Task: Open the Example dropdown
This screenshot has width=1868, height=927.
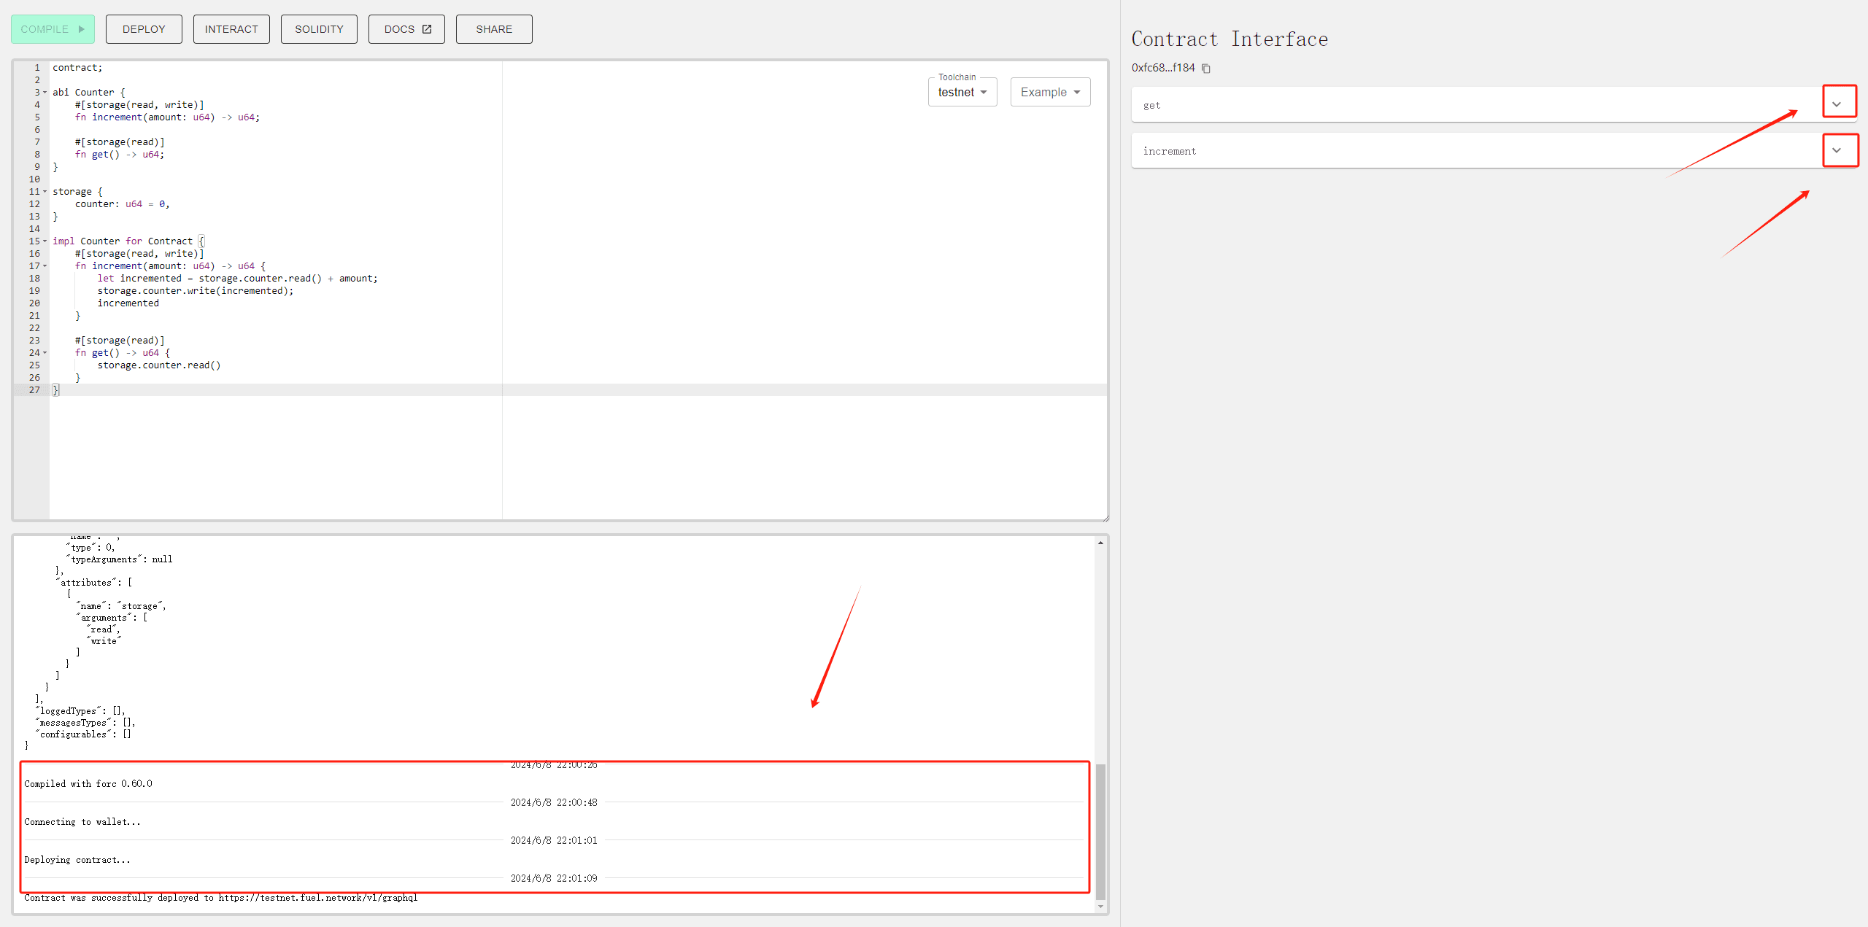Action: tap(1049, 93)
